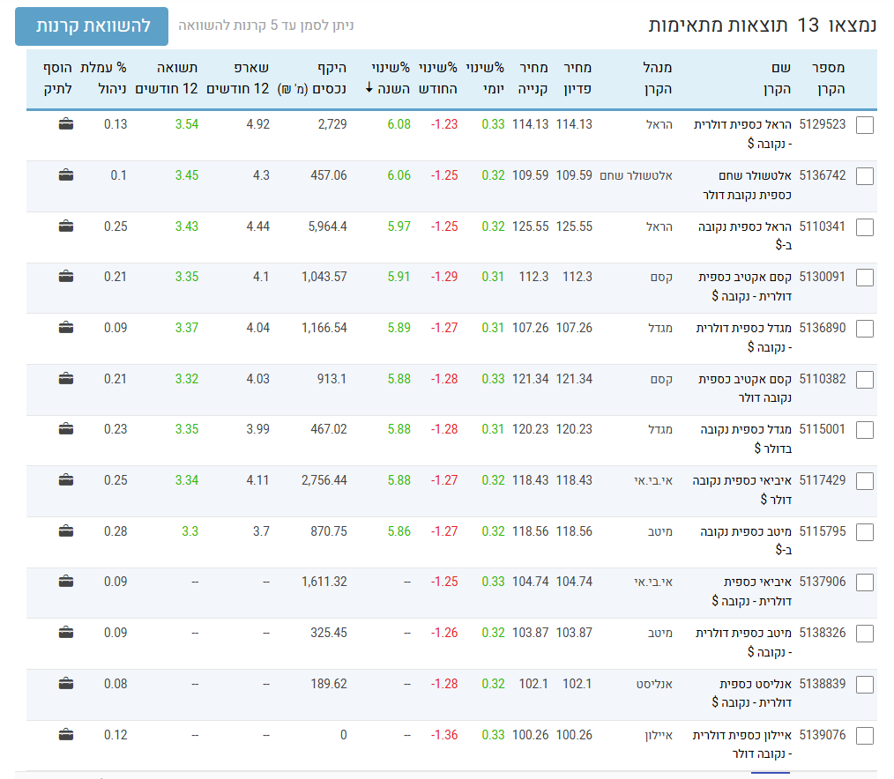This screenshot has width=894, height=779.
Task: Sort by תשואה 12 חודשים header
Action: [167, 78]
